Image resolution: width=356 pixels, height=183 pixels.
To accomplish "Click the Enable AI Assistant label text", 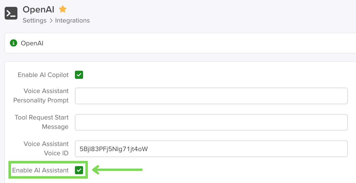I will coord(41,170).
